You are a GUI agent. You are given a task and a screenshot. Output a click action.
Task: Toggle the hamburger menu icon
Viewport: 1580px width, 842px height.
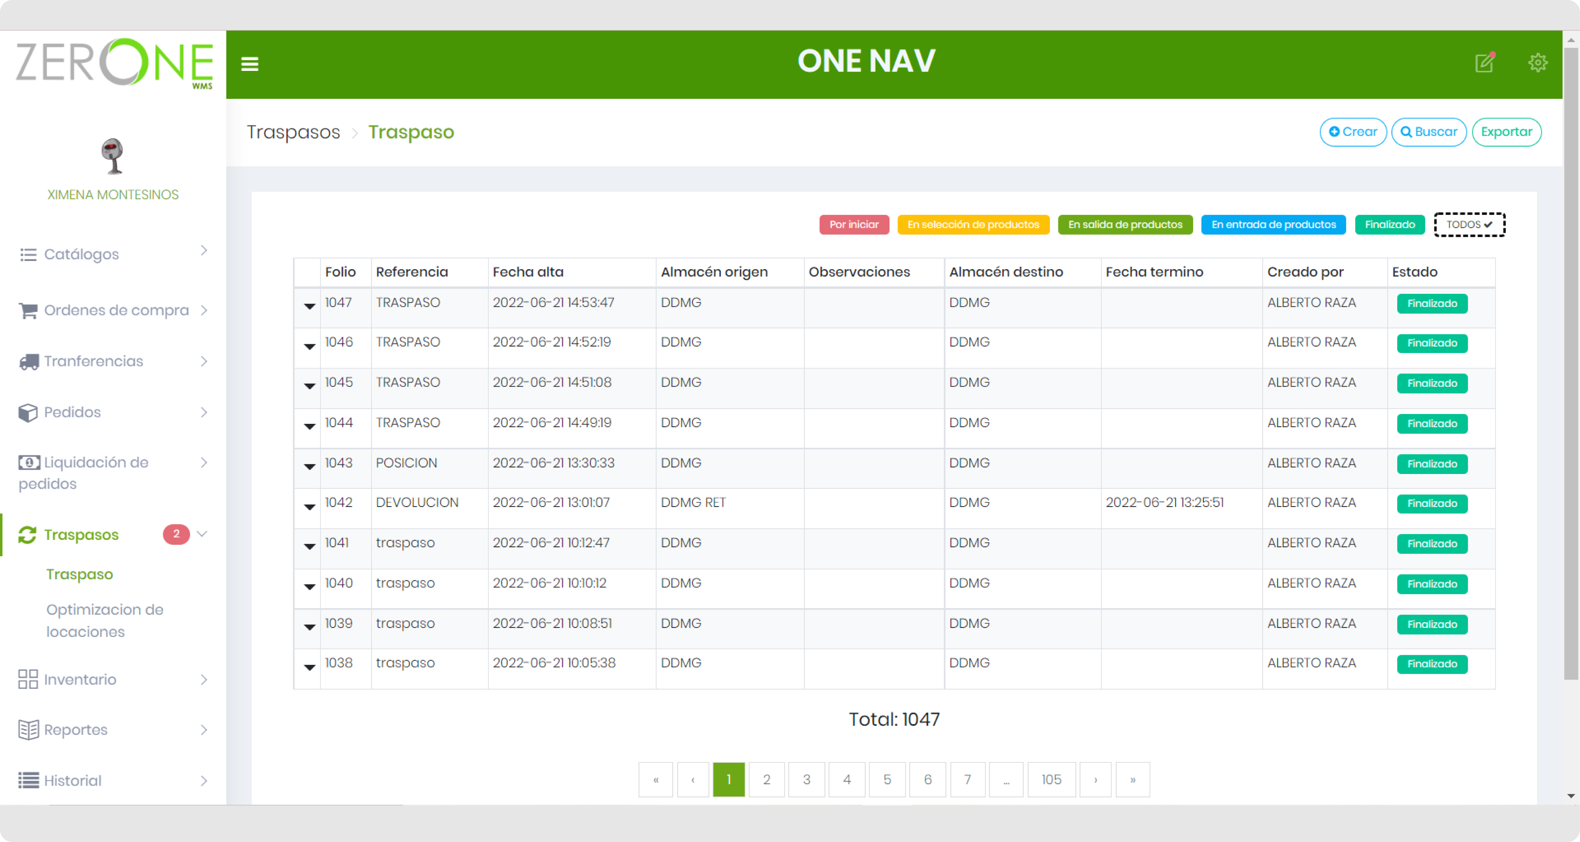coord(249,64)
